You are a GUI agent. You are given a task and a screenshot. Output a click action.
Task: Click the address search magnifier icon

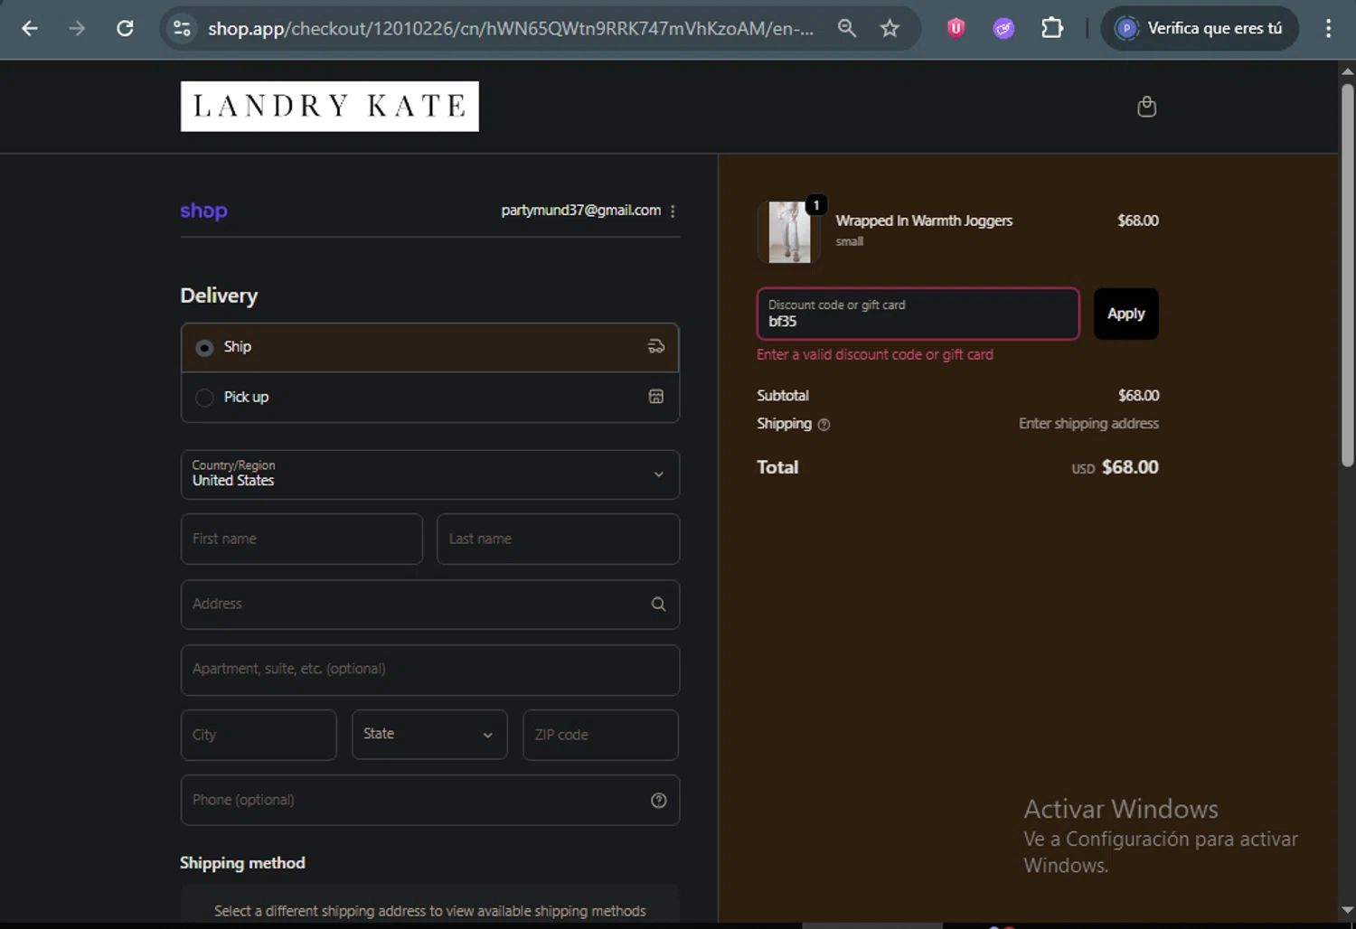tap(658, 604)
